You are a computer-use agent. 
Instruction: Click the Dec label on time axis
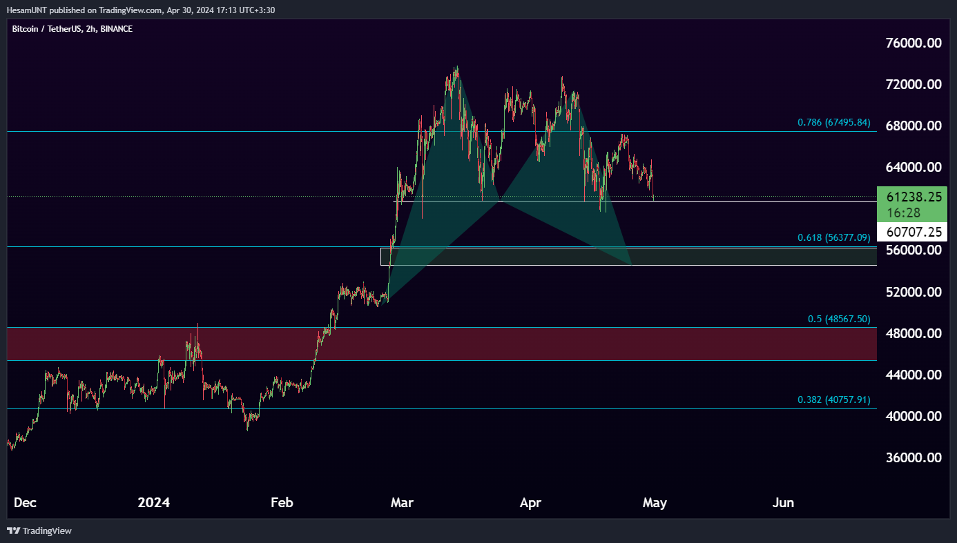point(25,503)
